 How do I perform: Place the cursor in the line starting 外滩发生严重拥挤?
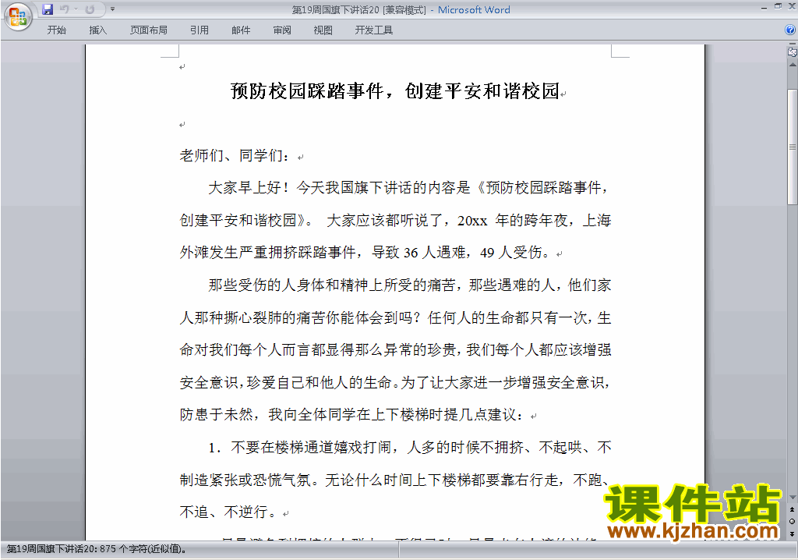coord(365,252)
